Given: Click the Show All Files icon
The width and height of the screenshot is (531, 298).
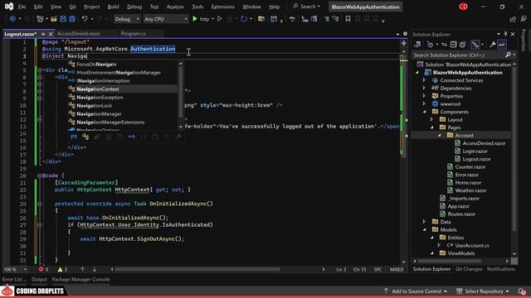Looking at the screenshot, I should [463, 44].
